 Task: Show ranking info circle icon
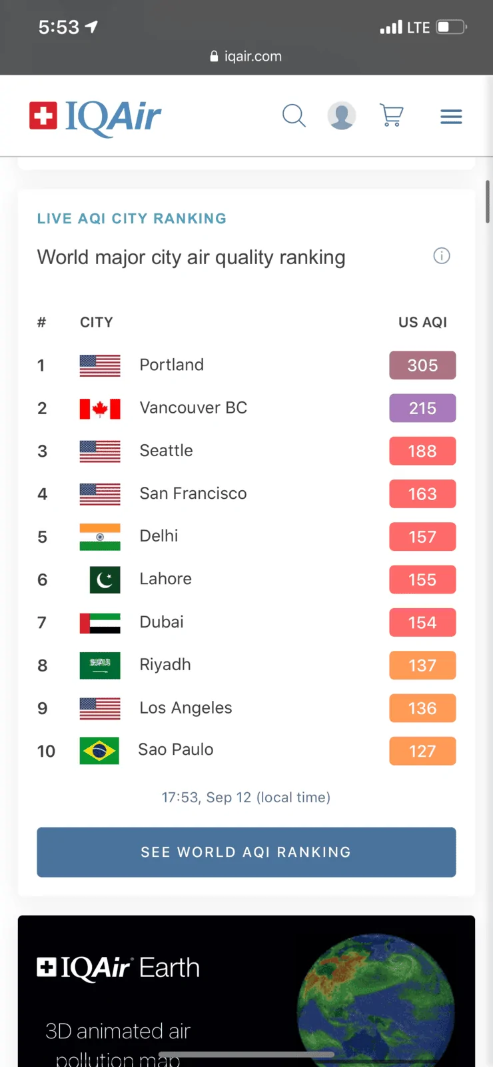coord(442,255)
